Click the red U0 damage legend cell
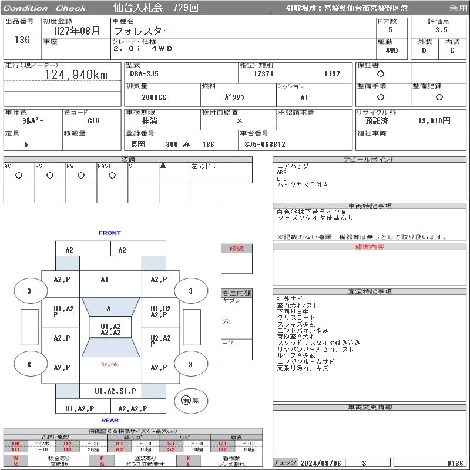Screen dimensions: 470x470 [16, 444]
